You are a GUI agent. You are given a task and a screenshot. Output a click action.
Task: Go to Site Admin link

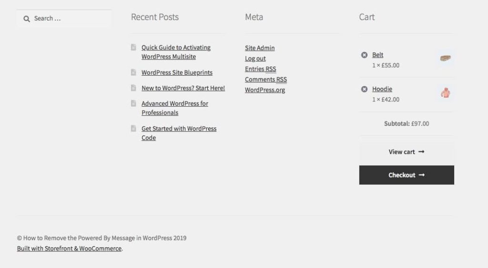(x=260, y=48)
